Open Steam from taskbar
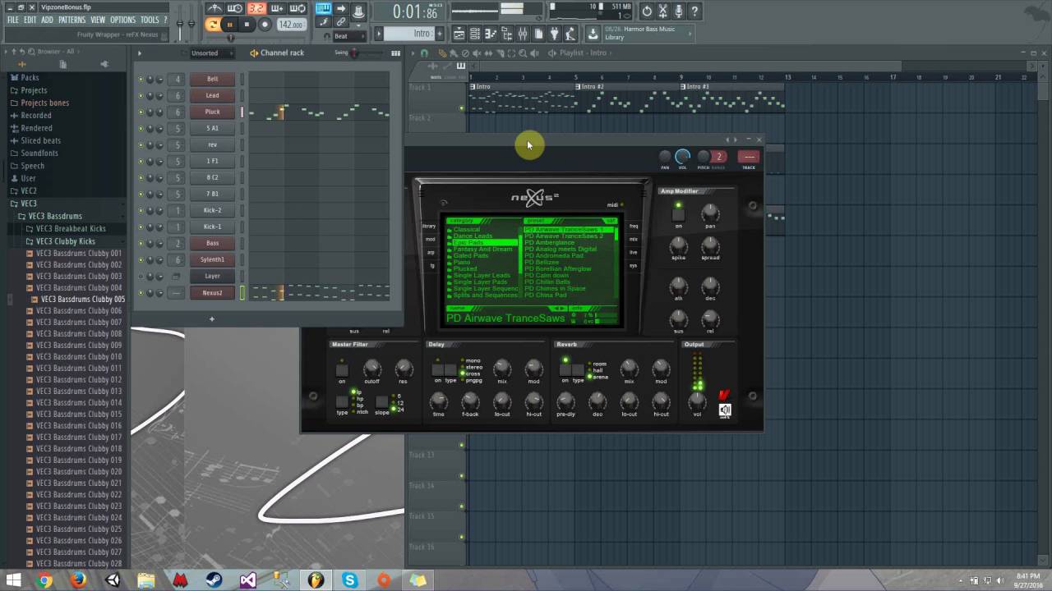Image resolution: width=1052 pixels, height=591 pixels. (214, 580)
